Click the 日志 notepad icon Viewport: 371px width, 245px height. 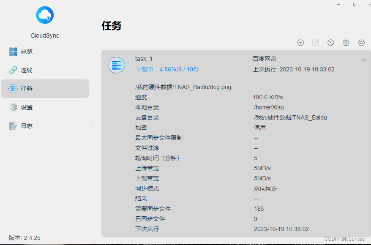click(x=13, y=126)
